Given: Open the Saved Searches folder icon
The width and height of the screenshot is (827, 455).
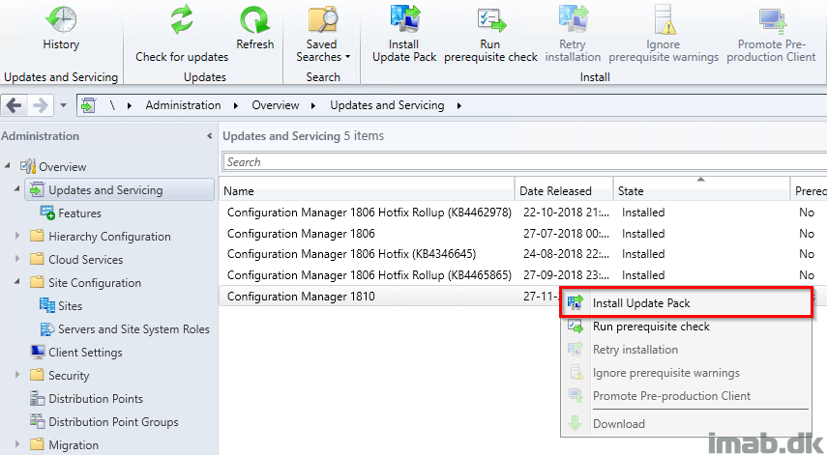Looking at the screenshot, I should (x=323, y=20).
